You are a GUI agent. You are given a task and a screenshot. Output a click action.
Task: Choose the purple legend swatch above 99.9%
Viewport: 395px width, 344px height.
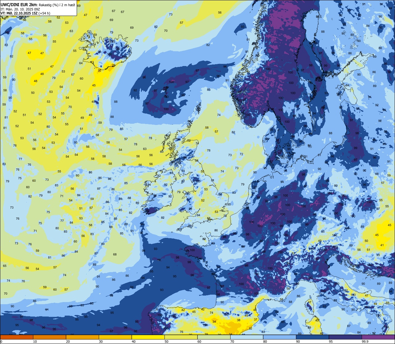(x=378, y=337)
